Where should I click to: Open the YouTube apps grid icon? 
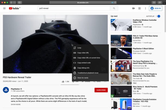click(x=140, y=8)
